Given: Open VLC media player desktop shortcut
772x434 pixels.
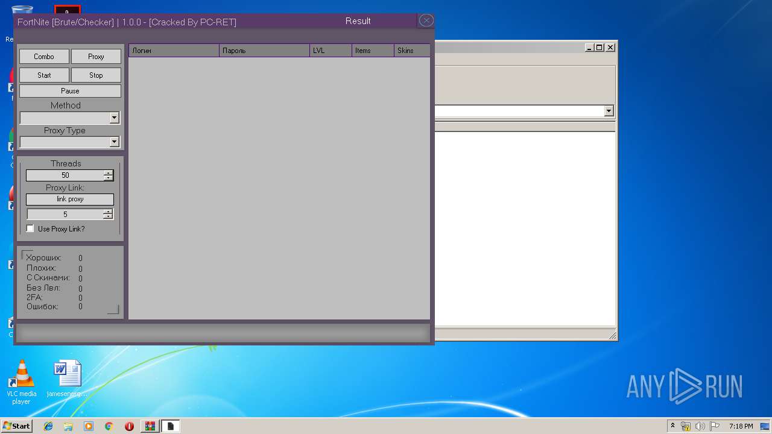Looking at the screenshot, I should click(22, 382).
